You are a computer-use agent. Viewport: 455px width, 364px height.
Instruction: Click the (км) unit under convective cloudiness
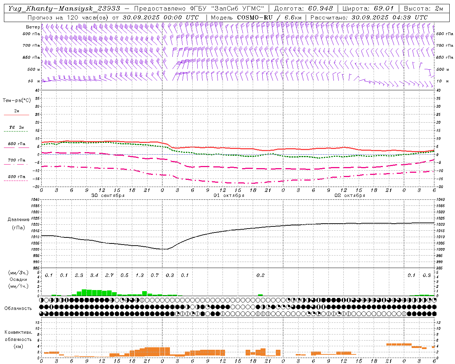18,346
